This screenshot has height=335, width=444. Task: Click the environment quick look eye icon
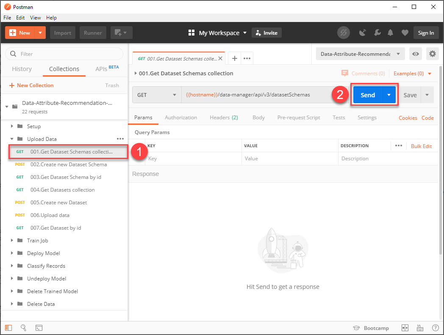click(x=415, y=54)
